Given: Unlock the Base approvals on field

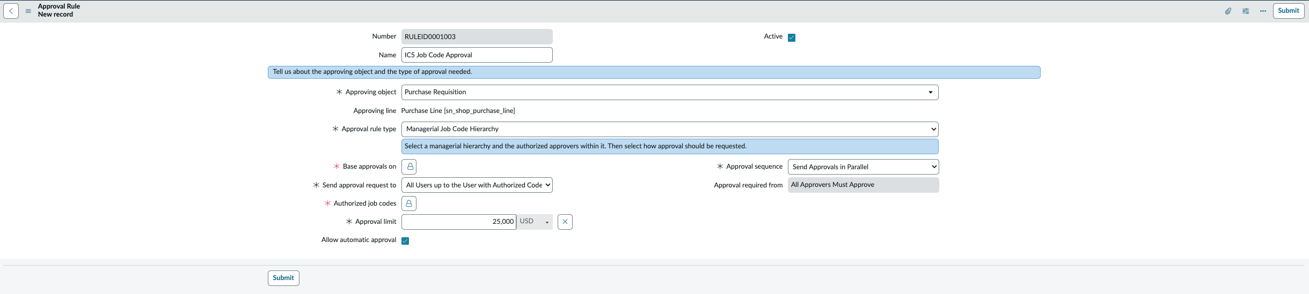Looking at the screenshot, I should (x=409, y=167).
